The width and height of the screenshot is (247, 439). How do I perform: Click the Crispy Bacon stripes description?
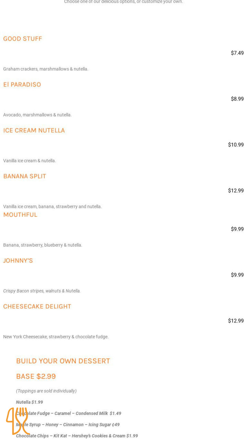(42, 291)
